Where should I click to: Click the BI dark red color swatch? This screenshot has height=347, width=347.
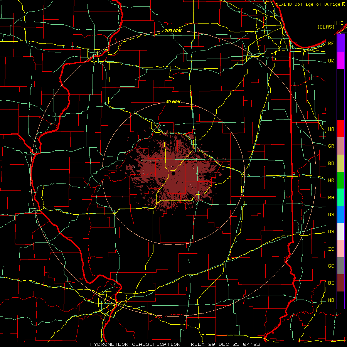[340, 283]
